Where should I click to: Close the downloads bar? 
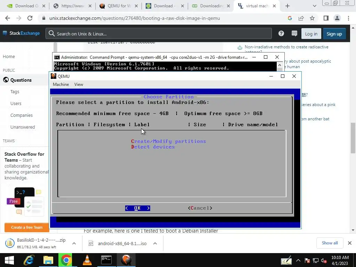350,243
